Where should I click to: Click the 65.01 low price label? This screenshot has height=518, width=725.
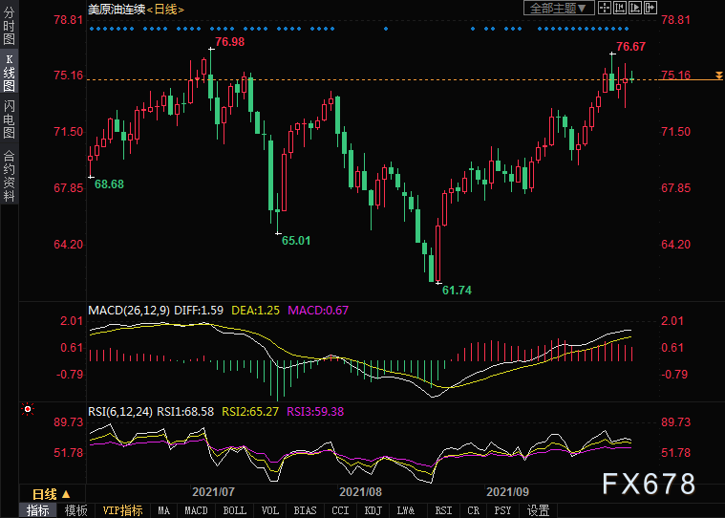296,241
